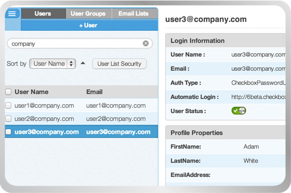This screenshot has height=193, width=291.
Task: Click the EmailAddress property label
Action: click(190, 174)
